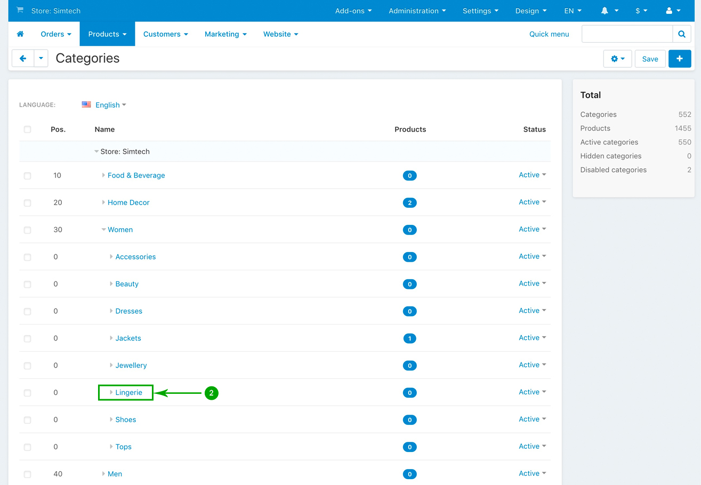The width and height of the screenshot is (701, 485).
Task: Open the Products menu
Action: 107,34
